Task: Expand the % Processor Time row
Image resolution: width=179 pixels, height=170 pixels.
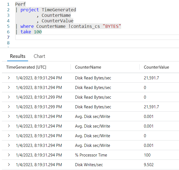Action: [9, 155]
